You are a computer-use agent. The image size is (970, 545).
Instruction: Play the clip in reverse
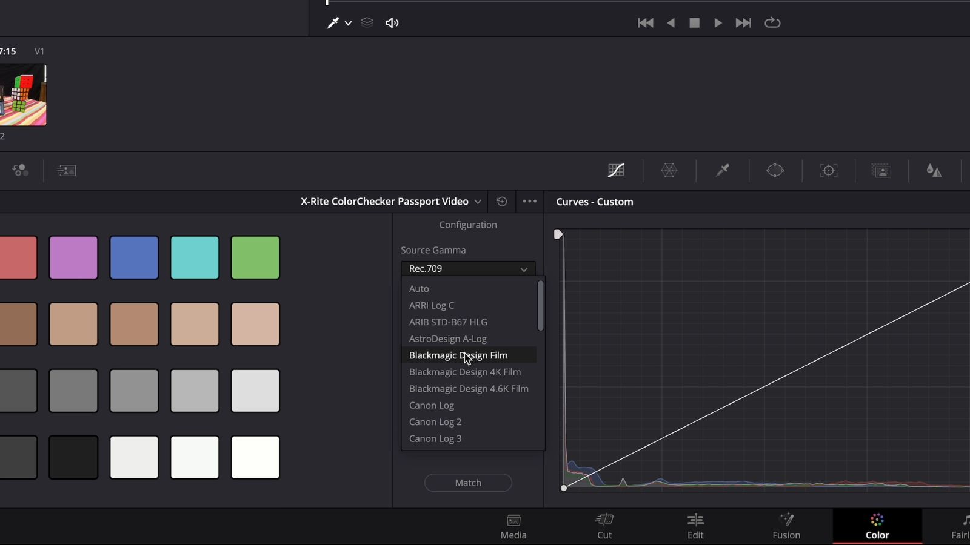click(671, 23)
